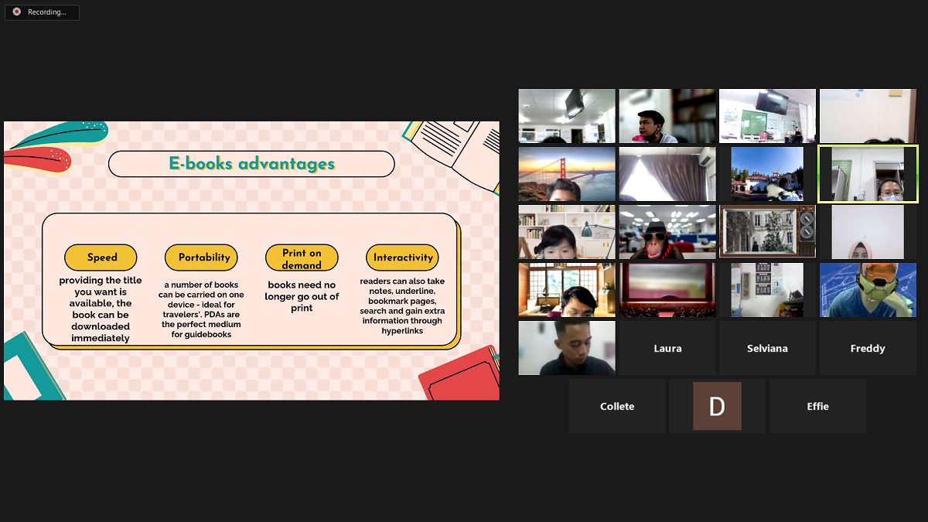Click text starting "providing the title you want"
928x522 pixels.
click(x=101, y=309)
